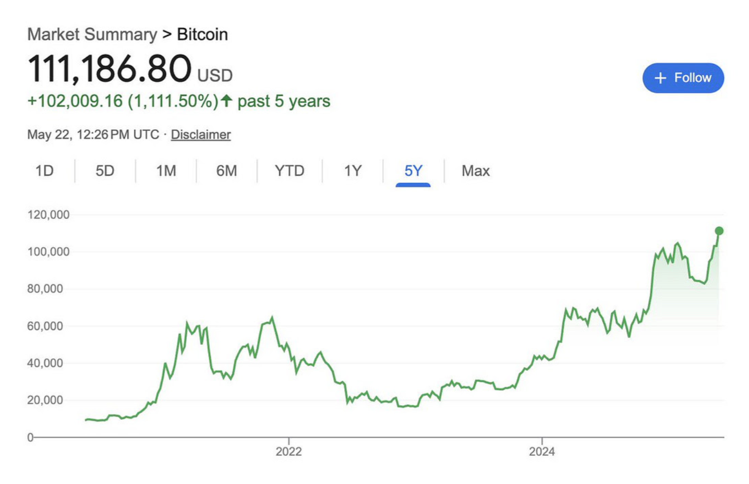Viewport: 749px width, 484px height.
Task: Click the 2024 axis marker
Action: [541, 452]
